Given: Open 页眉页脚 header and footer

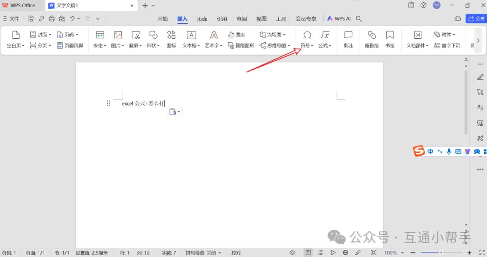Looking at the screenshot, I should click(70, 46).
